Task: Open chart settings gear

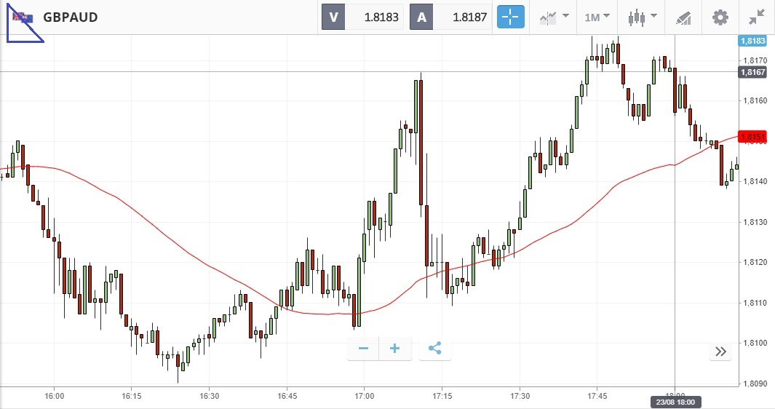Action: (x=720, y=17)
